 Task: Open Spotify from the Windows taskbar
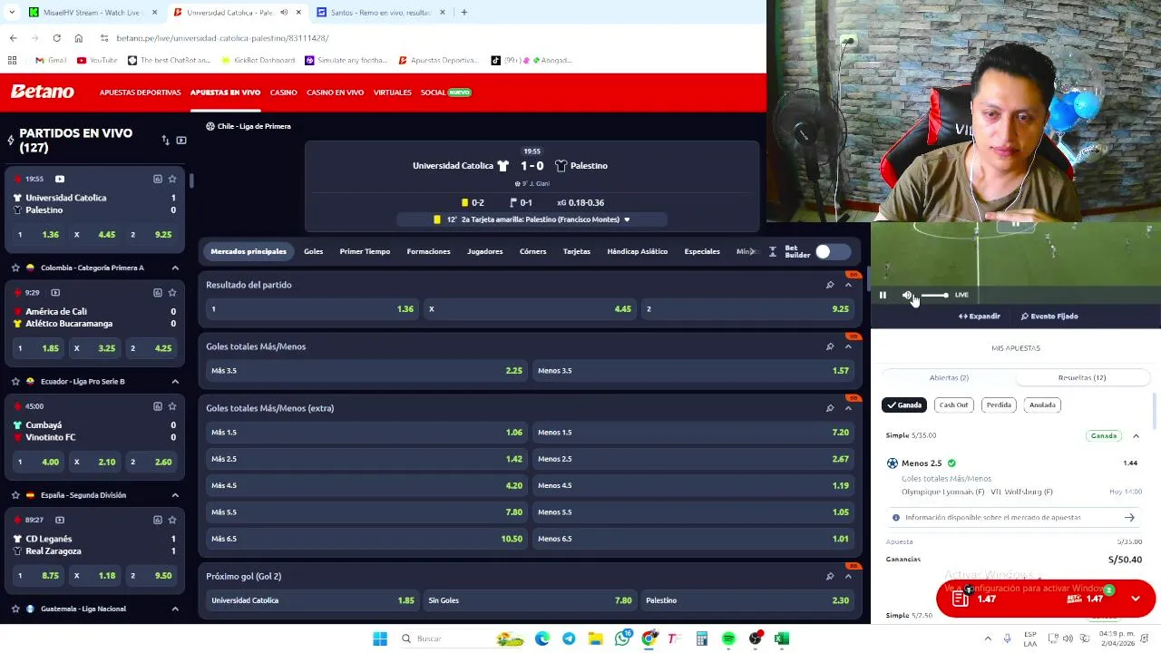728,638
